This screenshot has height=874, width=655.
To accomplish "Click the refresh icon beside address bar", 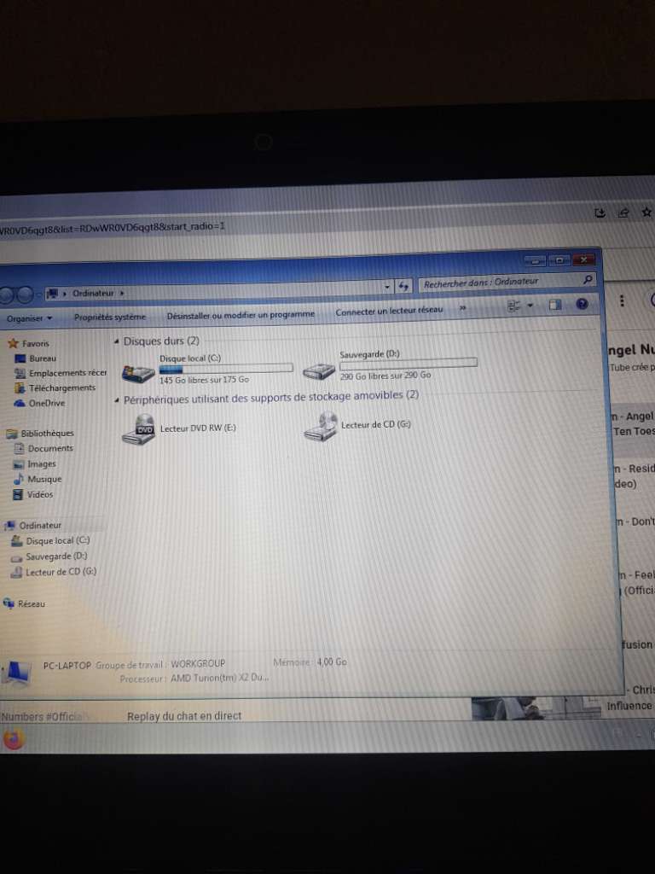I will [x=403, y=287].
